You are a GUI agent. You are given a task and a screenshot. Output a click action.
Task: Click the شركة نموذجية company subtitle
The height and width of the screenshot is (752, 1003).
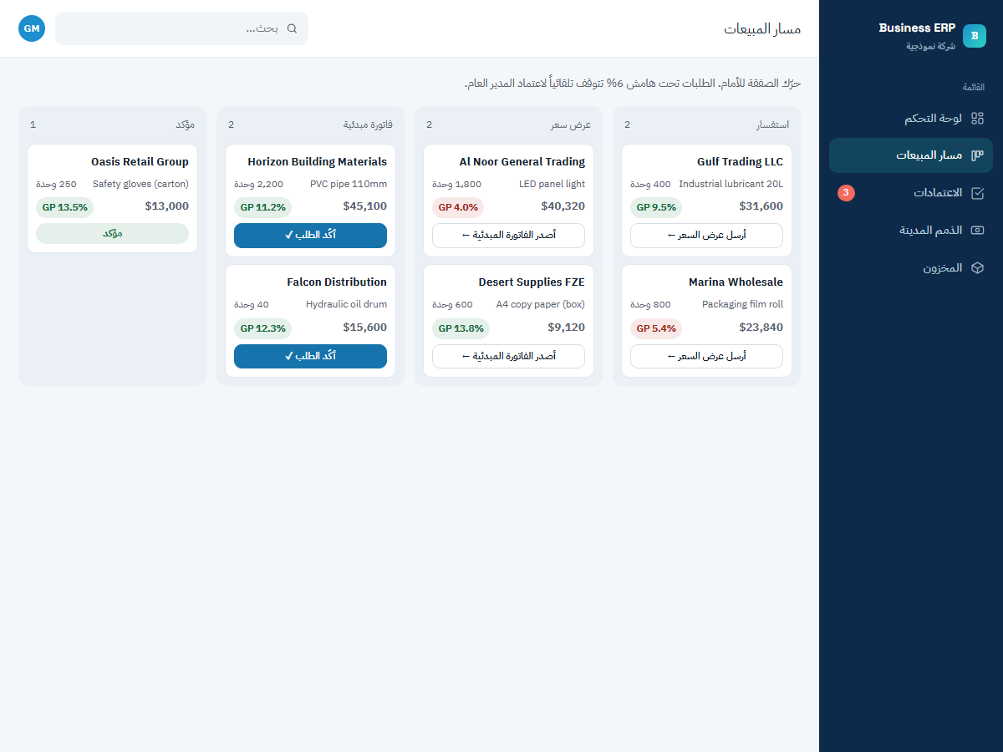point(931,46)
